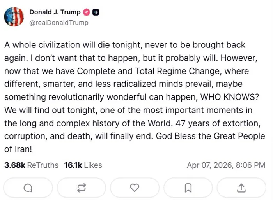Image resolution: width=273 pixels, height=200 pixels.
Task: Open the profile avatar picture
Action: pyautogui.click(x=14, y=17)
